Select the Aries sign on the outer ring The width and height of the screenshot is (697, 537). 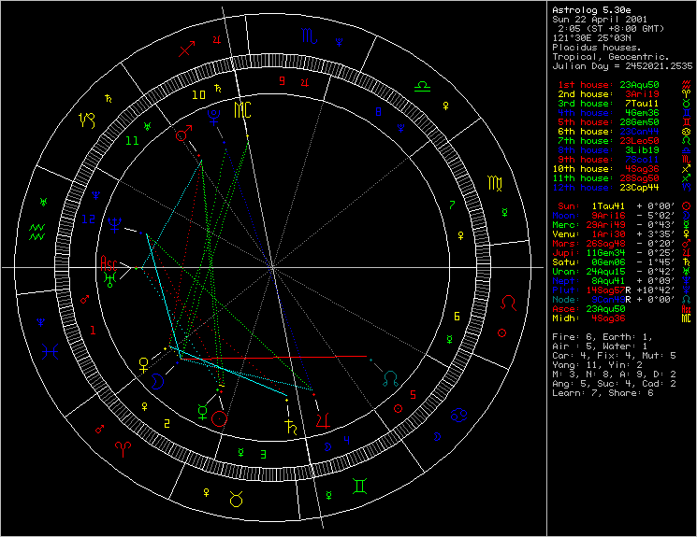click(123, 448)
